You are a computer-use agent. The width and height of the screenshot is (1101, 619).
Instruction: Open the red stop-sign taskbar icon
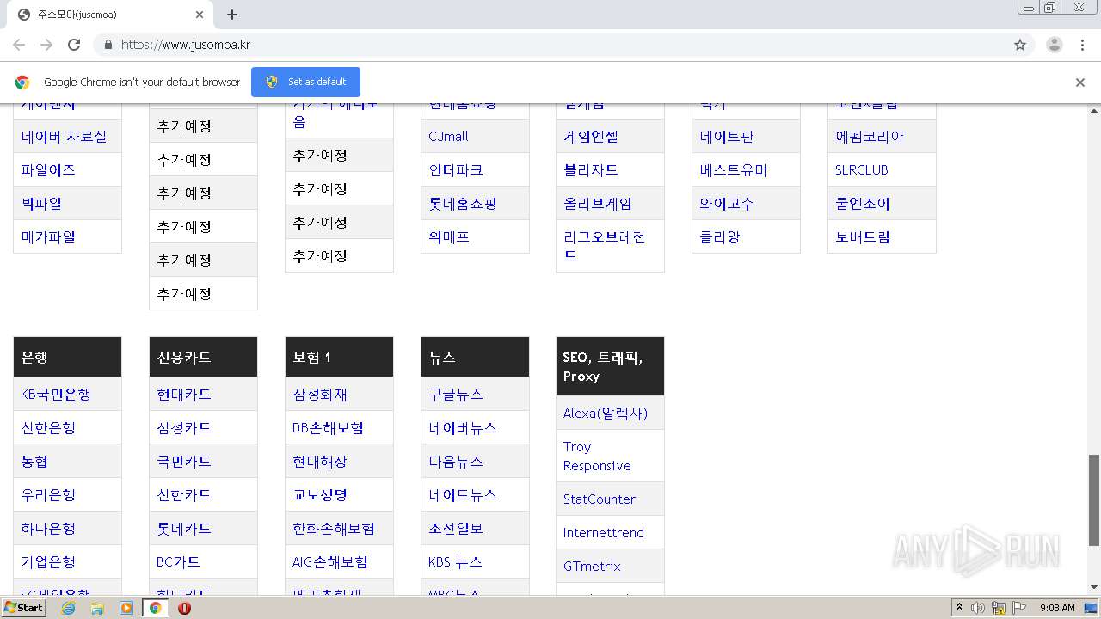click(184, 608)
